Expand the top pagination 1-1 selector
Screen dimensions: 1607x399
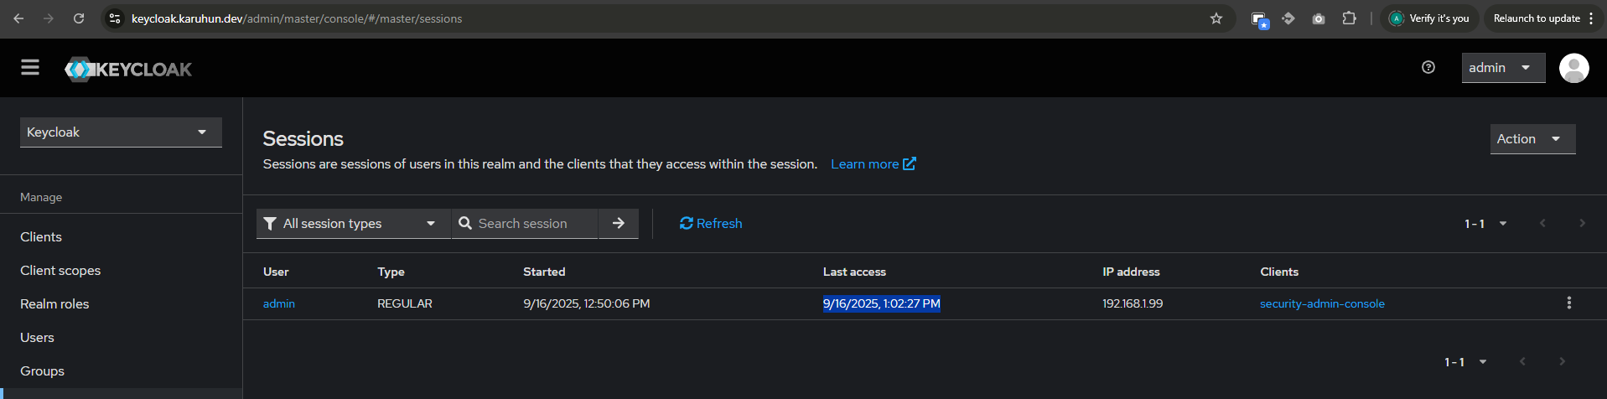[x=1485, y=224]
